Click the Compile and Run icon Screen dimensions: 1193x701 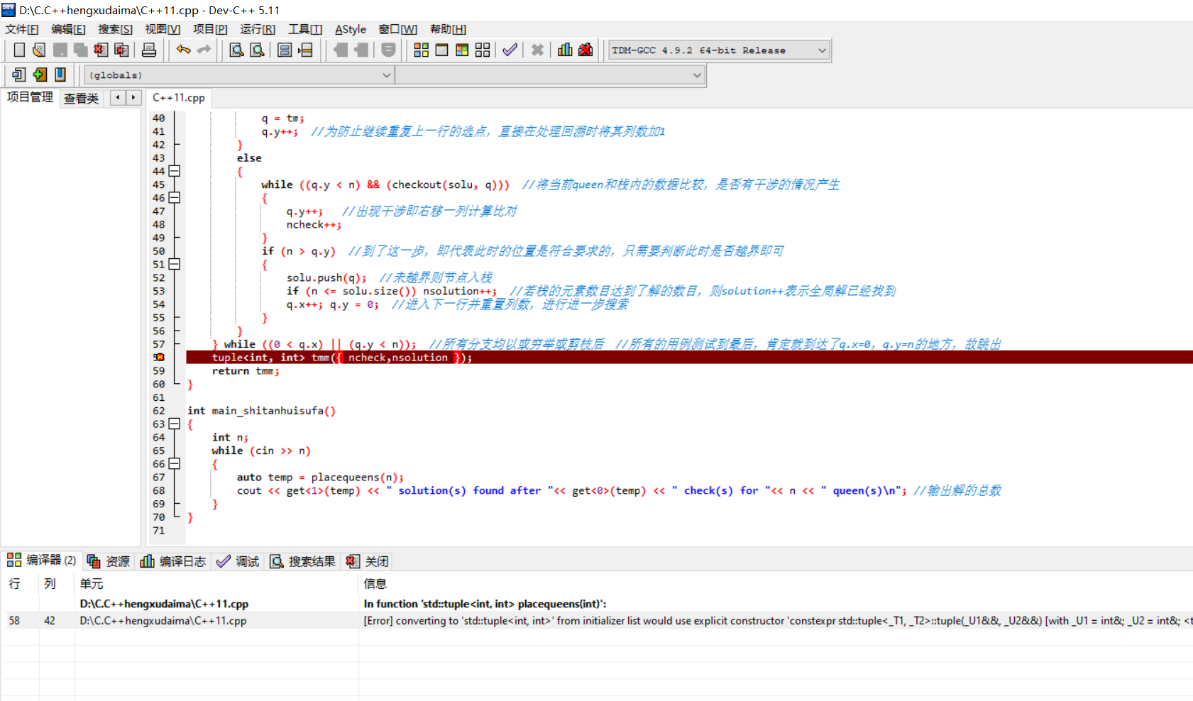462,50
